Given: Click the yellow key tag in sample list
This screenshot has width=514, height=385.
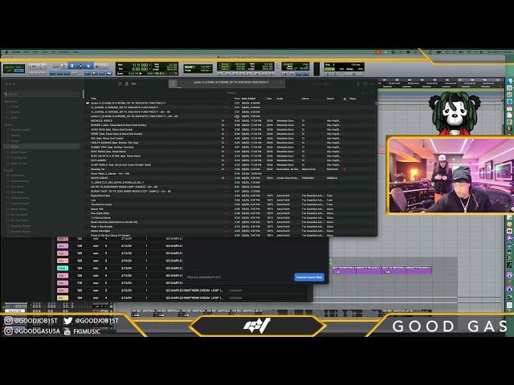Looking at the screenshot, I should click(x=63, y=298).
